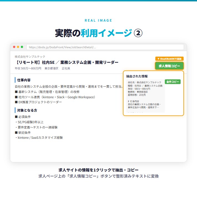Click the line kintone / SaaSカスタマイズ経験
The width and height of the screenshot is (197, 197).
point(39,138)
